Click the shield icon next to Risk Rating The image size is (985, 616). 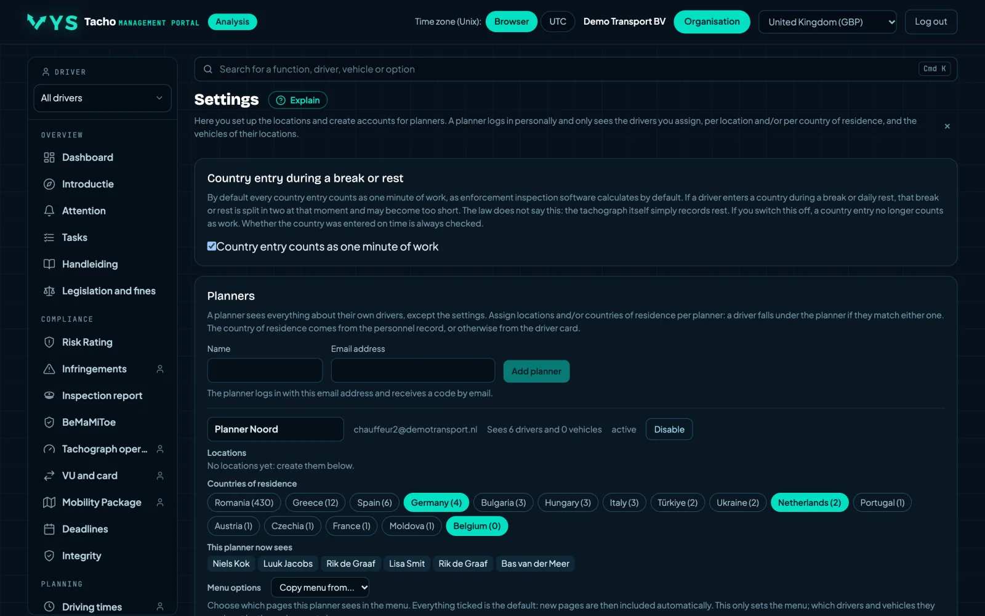point(49,342)
